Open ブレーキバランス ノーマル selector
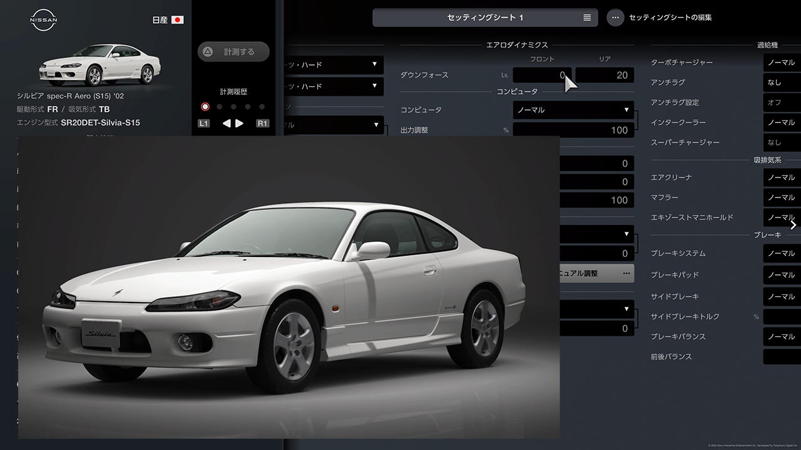Viewport: 801px width, 450px height. (782, 336)
